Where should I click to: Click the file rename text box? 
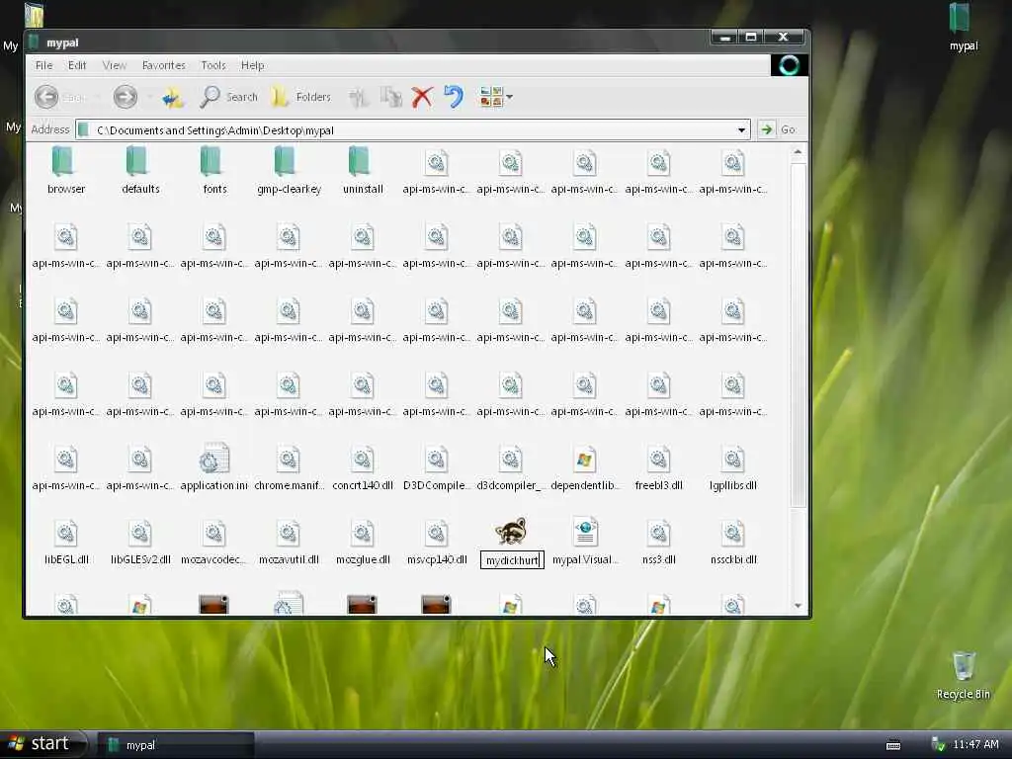coord(512,560)
